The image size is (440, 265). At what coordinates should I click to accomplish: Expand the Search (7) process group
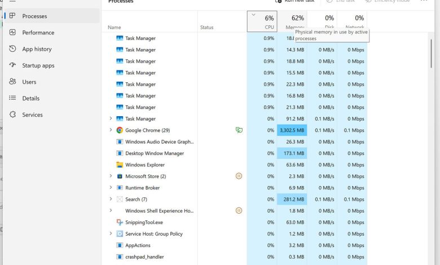111,199
